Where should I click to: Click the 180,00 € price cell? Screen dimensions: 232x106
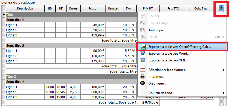point(93,87)
